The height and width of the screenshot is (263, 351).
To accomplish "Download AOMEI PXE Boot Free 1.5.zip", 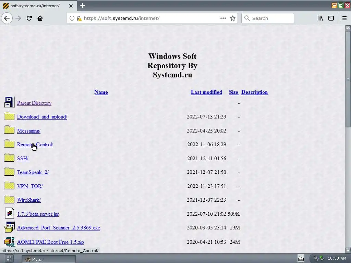I will [x=51, y=242].
